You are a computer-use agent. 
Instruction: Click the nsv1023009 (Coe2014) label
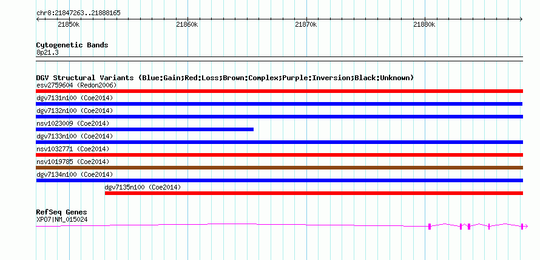(73, 123)
